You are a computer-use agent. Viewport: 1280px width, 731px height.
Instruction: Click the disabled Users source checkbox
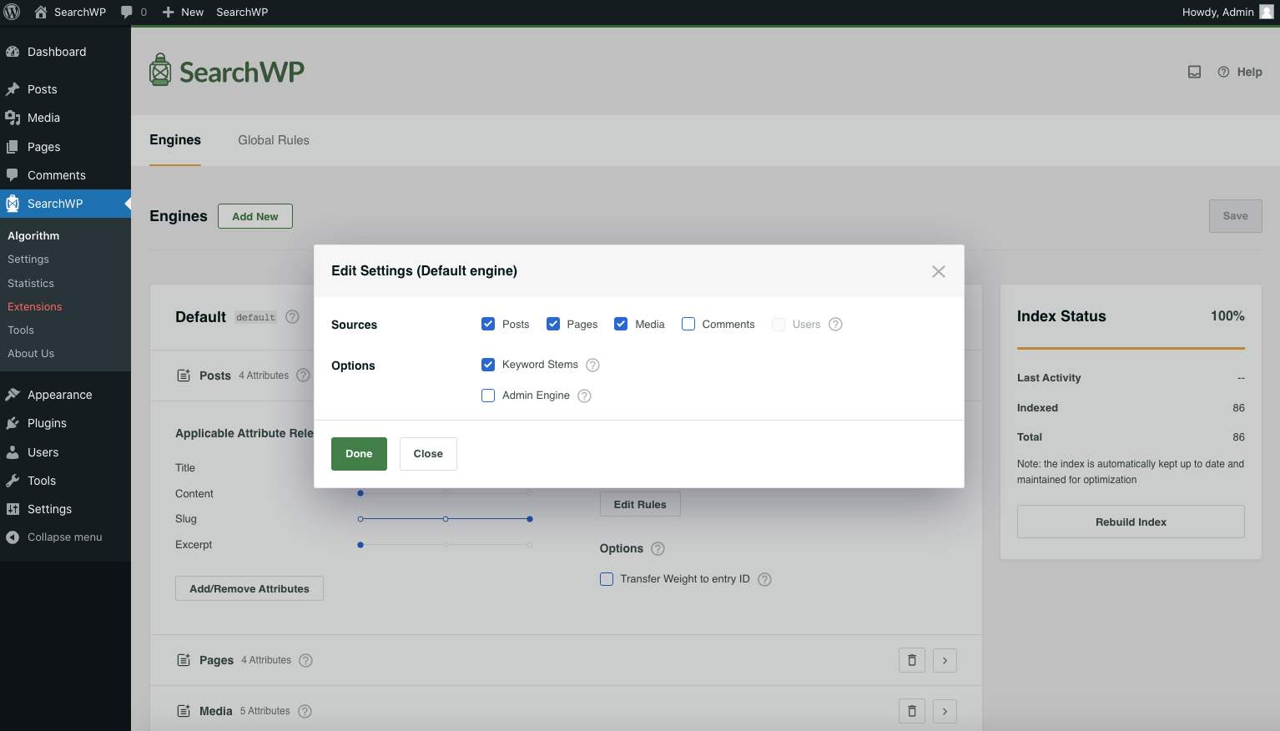[x=779, y=325]
